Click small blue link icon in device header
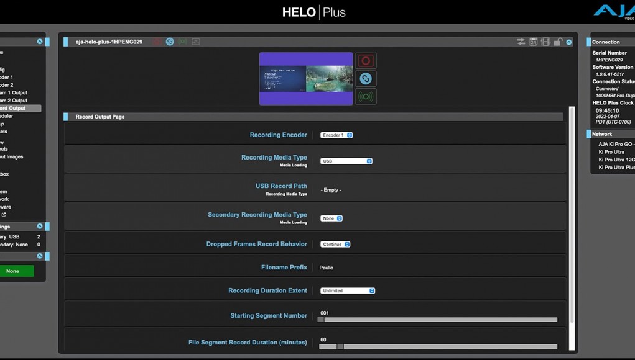The height and width of the screenshot is (360, 635). pyautogui.click(x=170, y=42)
